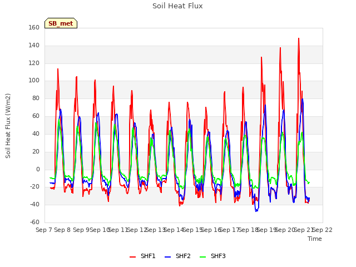Click the 20 y-axis tick label
This screenshot has height=267, width=356.
[x=36, y=151]
